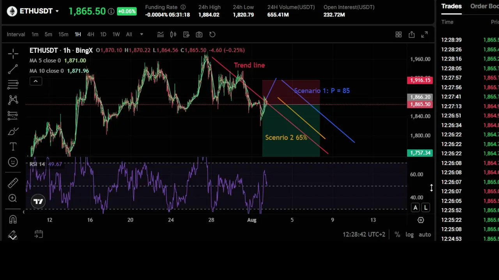Select the 1m interval
This screenshot has height=280, width=499.
[x=35, y=35]
